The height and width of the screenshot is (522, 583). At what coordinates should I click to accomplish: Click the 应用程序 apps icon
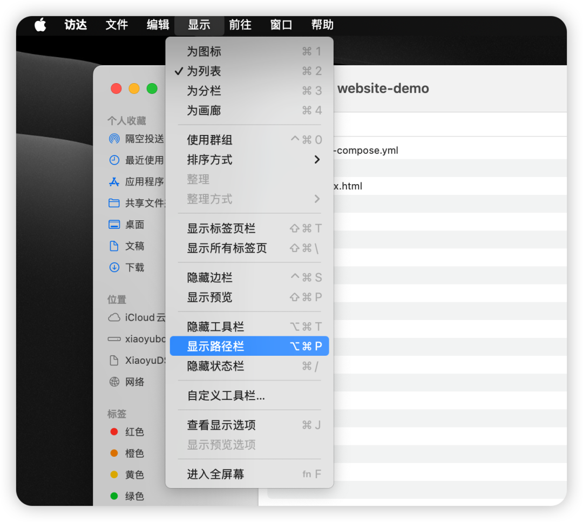(x=114, y=182)
